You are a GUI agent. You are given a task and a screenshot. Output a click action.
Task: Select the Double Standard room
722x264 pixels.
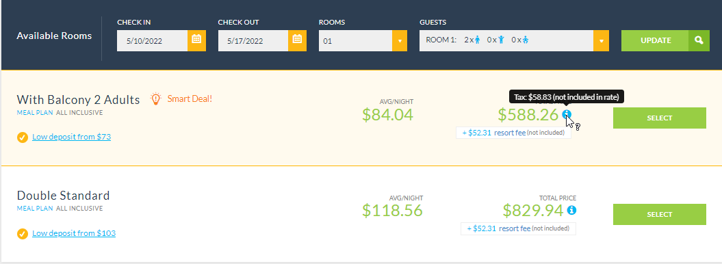coord(659,214)
